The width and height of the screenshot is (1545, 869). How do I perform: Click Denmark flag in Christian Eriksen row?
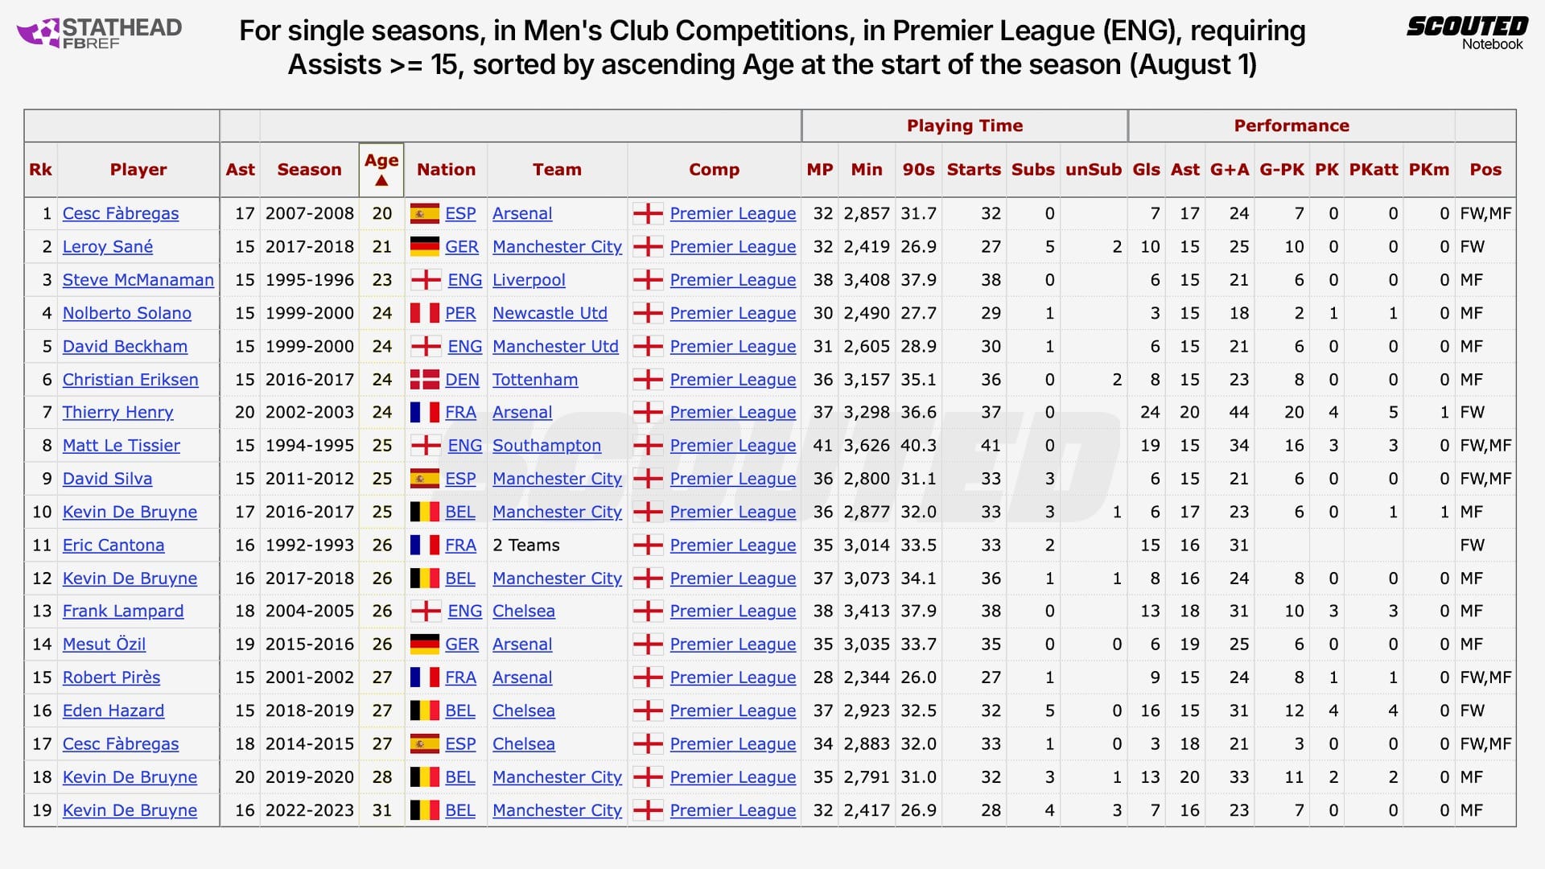click(x=424, y=380)
